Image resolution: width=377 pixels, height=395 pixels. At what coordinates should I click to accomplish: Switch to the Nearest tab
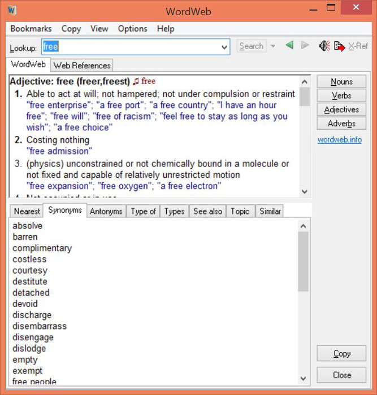point(27,211)
